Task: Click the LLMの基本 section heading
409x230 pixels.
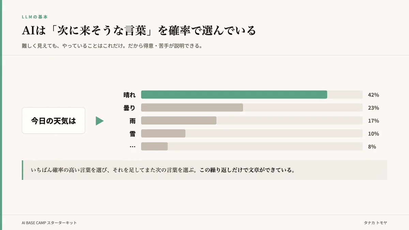Action: coord(35,16)
